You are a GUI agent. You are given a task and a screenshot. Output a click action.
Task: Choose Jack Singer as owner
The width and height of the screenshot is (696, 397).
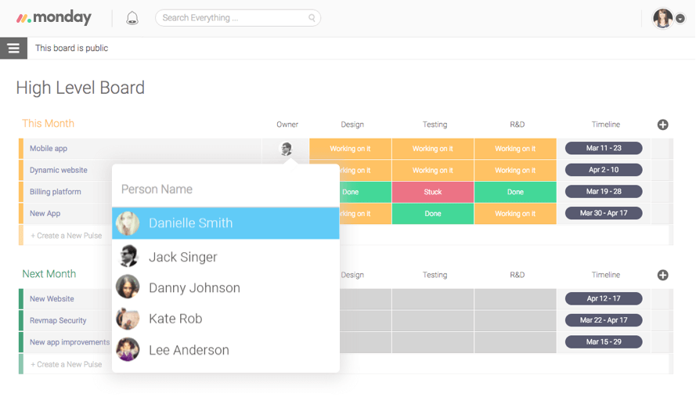point(182,257)
